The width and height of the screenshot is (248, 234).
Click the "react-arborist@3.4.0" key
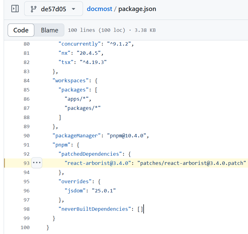98,163
